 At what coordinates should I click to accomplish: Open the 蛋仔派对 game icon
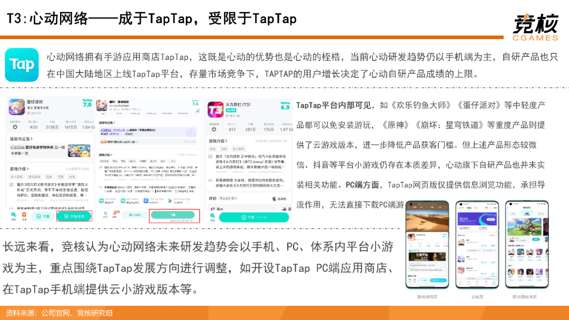17,107
